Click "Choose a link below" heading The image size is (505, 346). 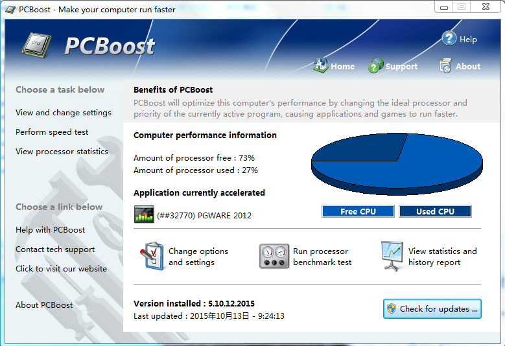[x=59, y=207]
